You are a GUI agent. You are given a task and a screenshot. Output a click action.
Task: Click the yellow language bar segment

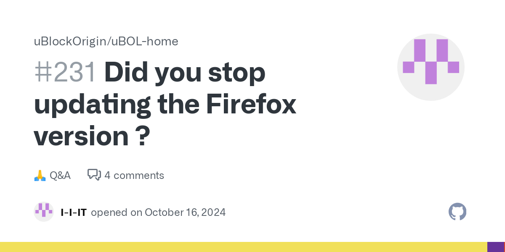244,247
